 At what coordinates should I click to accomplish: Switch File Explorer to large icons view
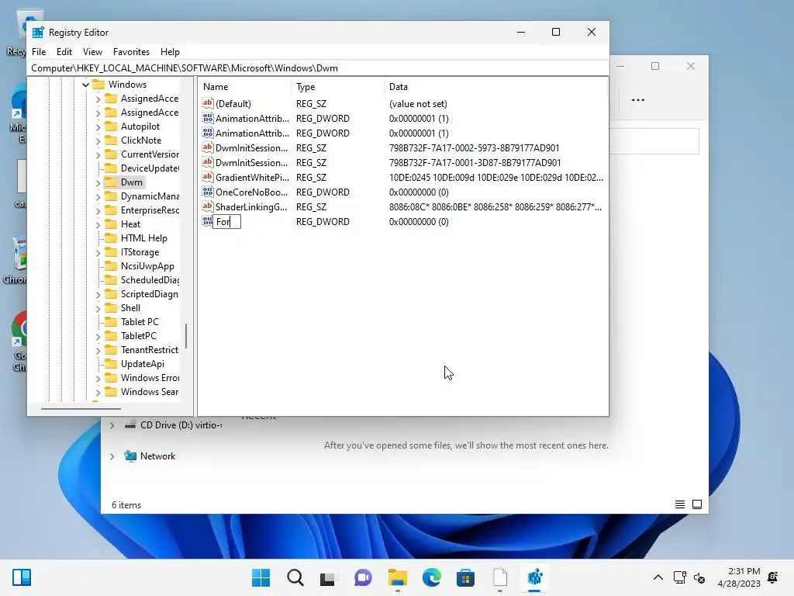click(697, 504)
